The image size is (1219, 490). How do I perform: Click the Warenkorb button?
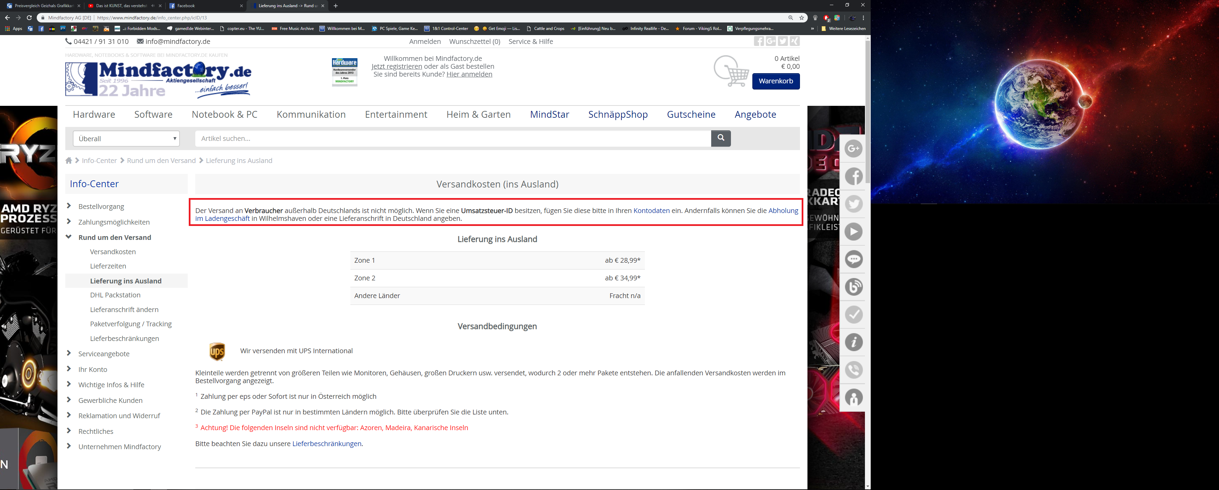coord(775,81)
